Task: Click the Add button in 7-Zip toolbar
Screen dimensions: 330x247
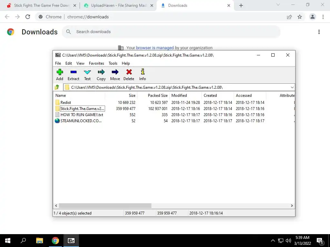Action: click(x=60, y=75)
